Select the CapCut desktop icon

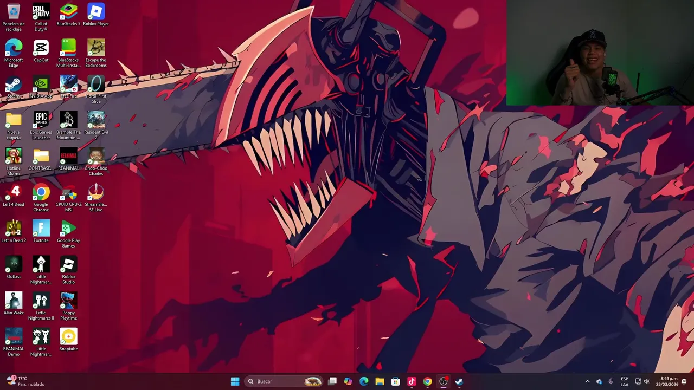tap(41, 50)
